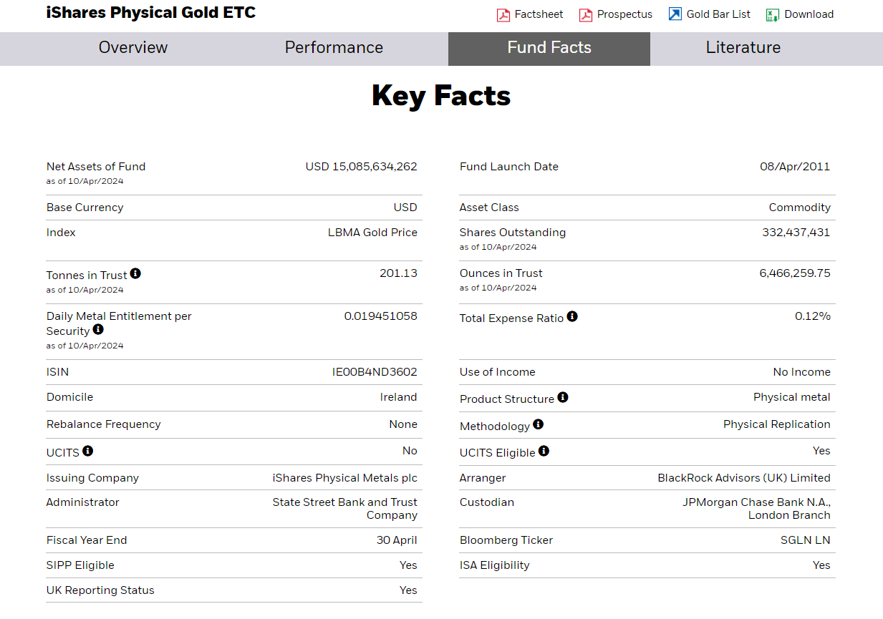Click the Prospectus PDF icon
This screenshot has width=883, height=619.
click(x=586, y=14)
